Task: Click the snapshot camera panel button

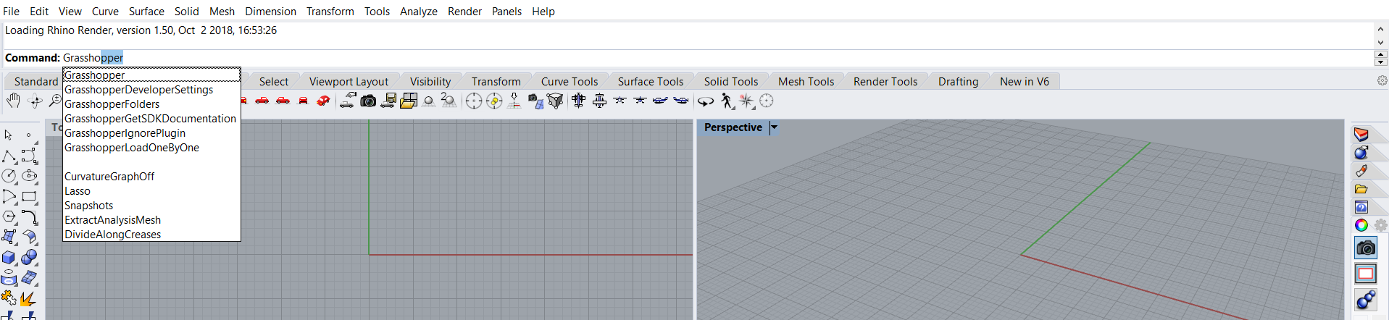Action: pos(1366,248)
